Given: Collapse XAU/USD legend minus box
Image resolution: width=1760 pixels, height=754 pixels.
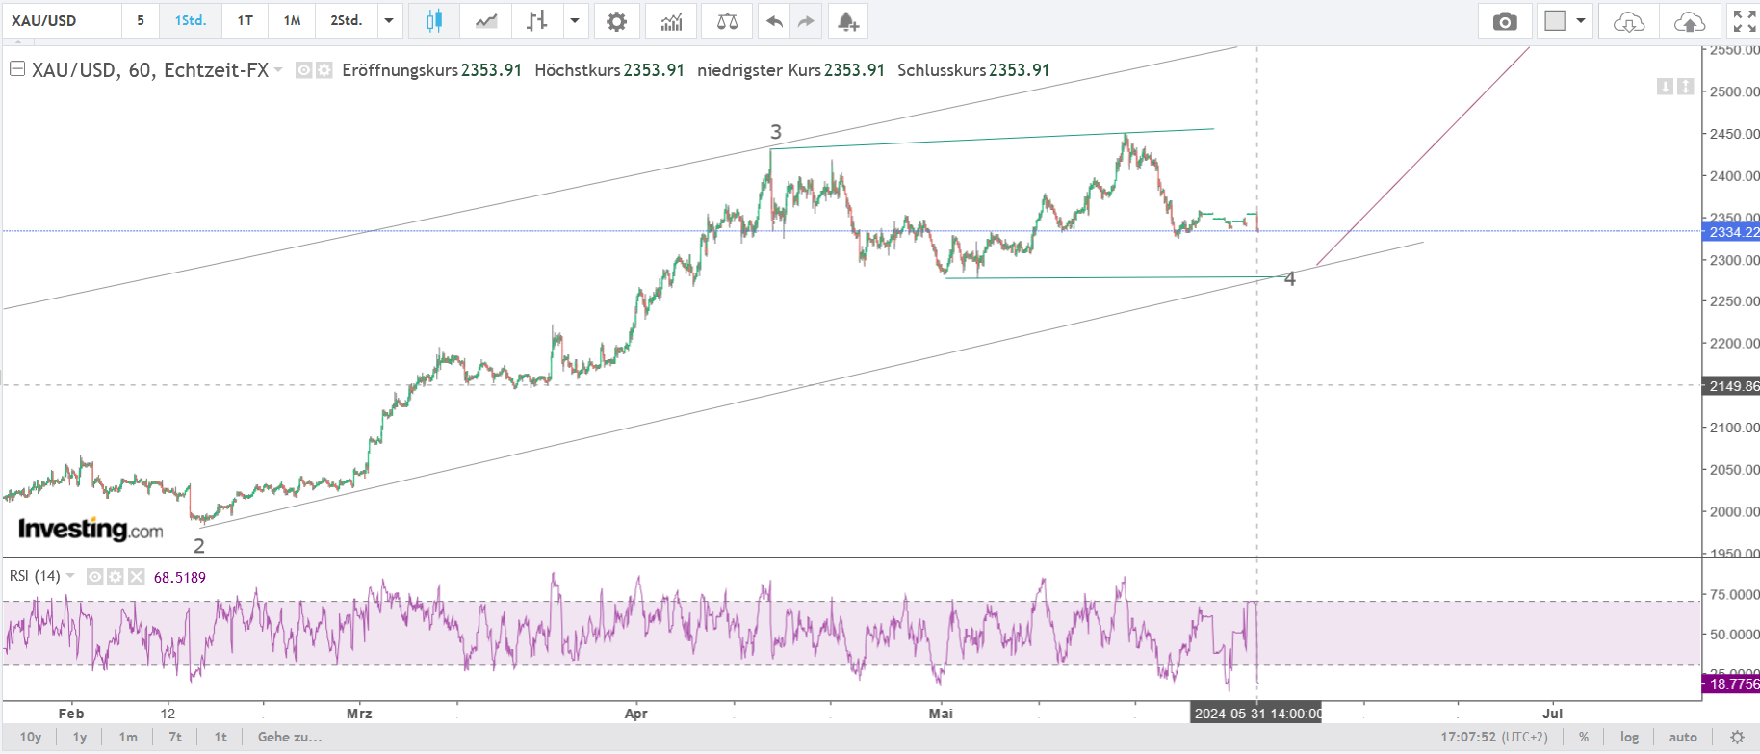Looking at the screenshot, I should pos(16,69).
